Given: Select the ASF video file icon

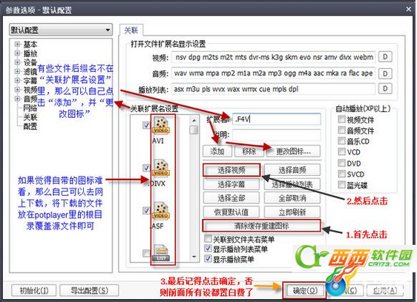Looking at the screenshot, I should pyautogui.click(x=161, y=211).
